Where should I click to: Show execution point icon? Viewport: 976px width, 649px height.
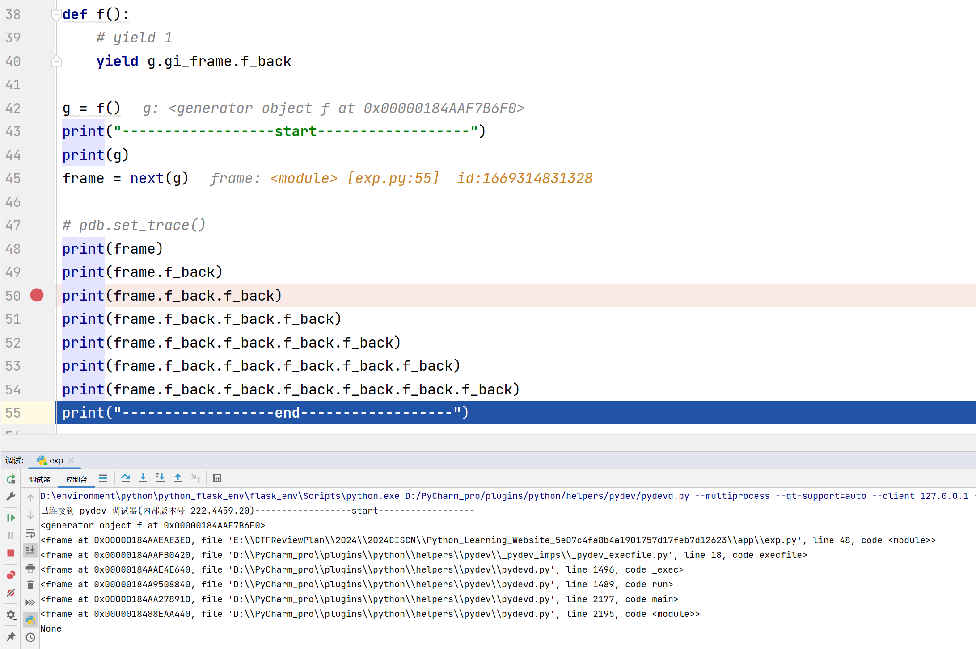click(103, 478)
